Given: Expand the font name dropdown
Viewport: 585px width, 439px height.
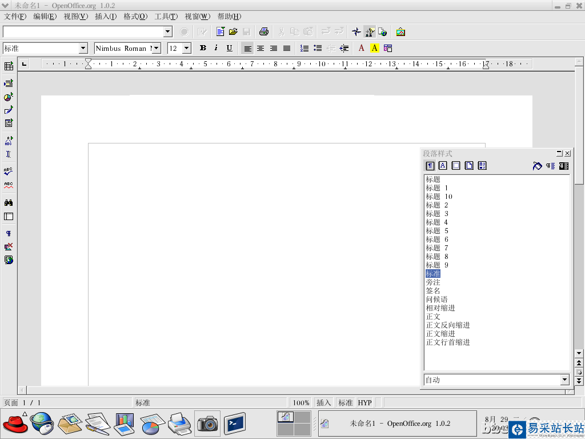Looking at the screenshot, I should (157, 48).
